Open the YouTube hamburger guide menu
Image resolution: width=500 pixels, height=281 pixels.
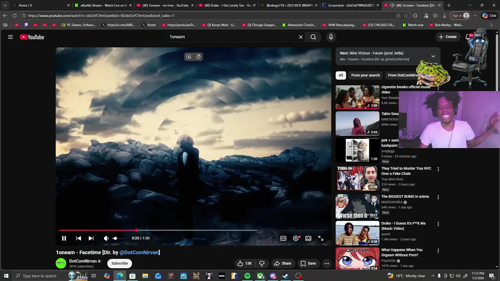11,37
